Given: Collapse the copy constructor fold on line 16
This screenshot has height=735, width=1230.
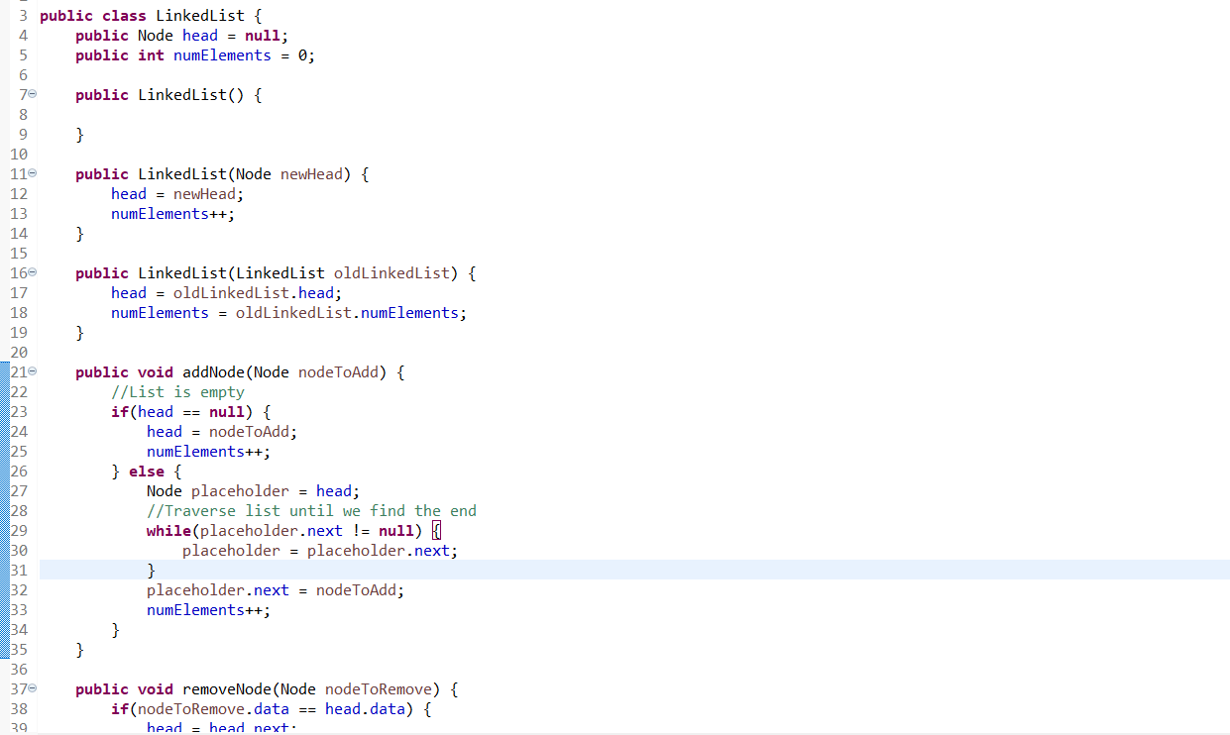Looking at the screenshot, I should 32,273.
